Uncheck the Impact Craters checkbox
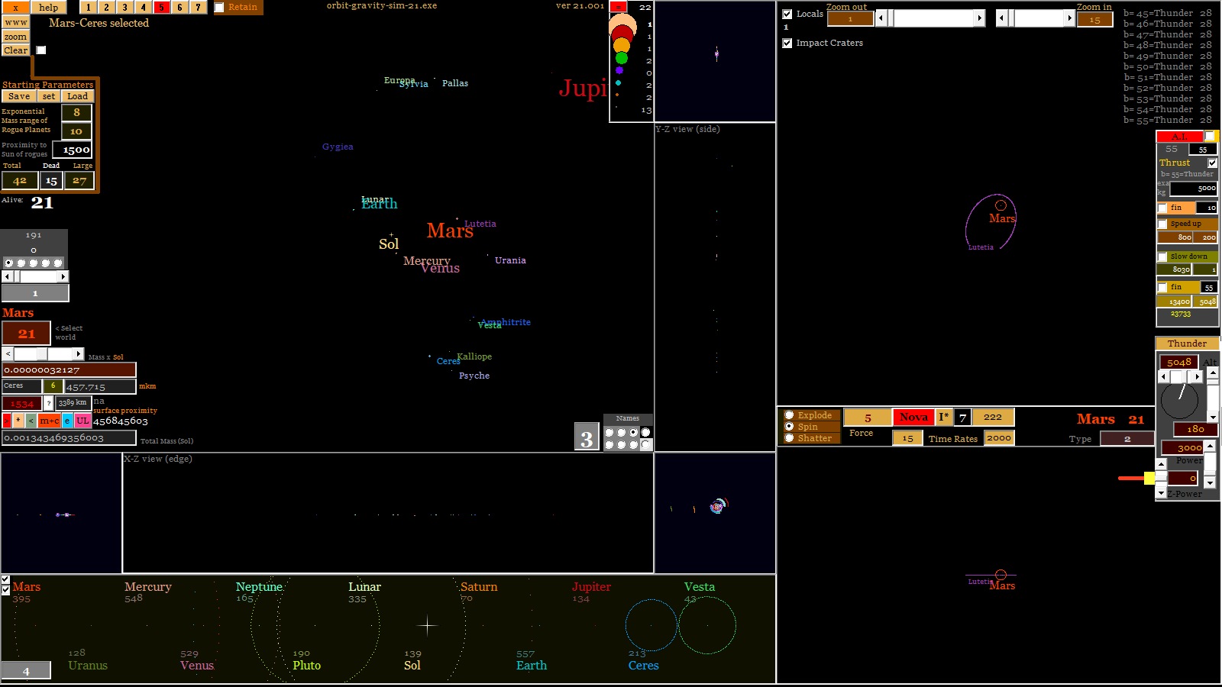Screen dimensions: 1222x687 click(787, 44)
